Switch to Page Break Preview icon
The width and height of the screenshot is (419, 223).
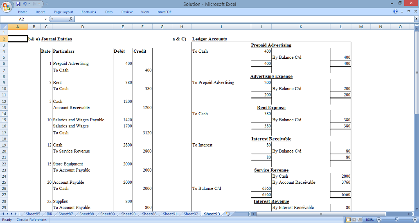pyautogui.click(x=359, y=220)
